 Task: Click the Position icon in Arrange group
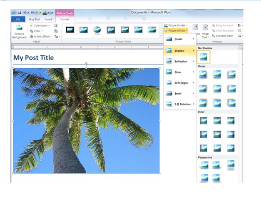click(195, 28)
